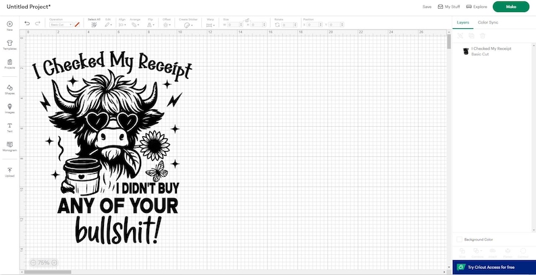
Task: Click the zoom out minus button
Action: click(33, 263)
